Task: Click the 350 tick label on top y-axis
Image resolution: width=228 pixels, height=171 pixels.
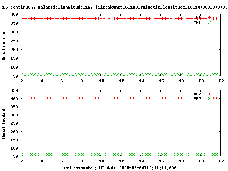Action: (x=15, y=23)
